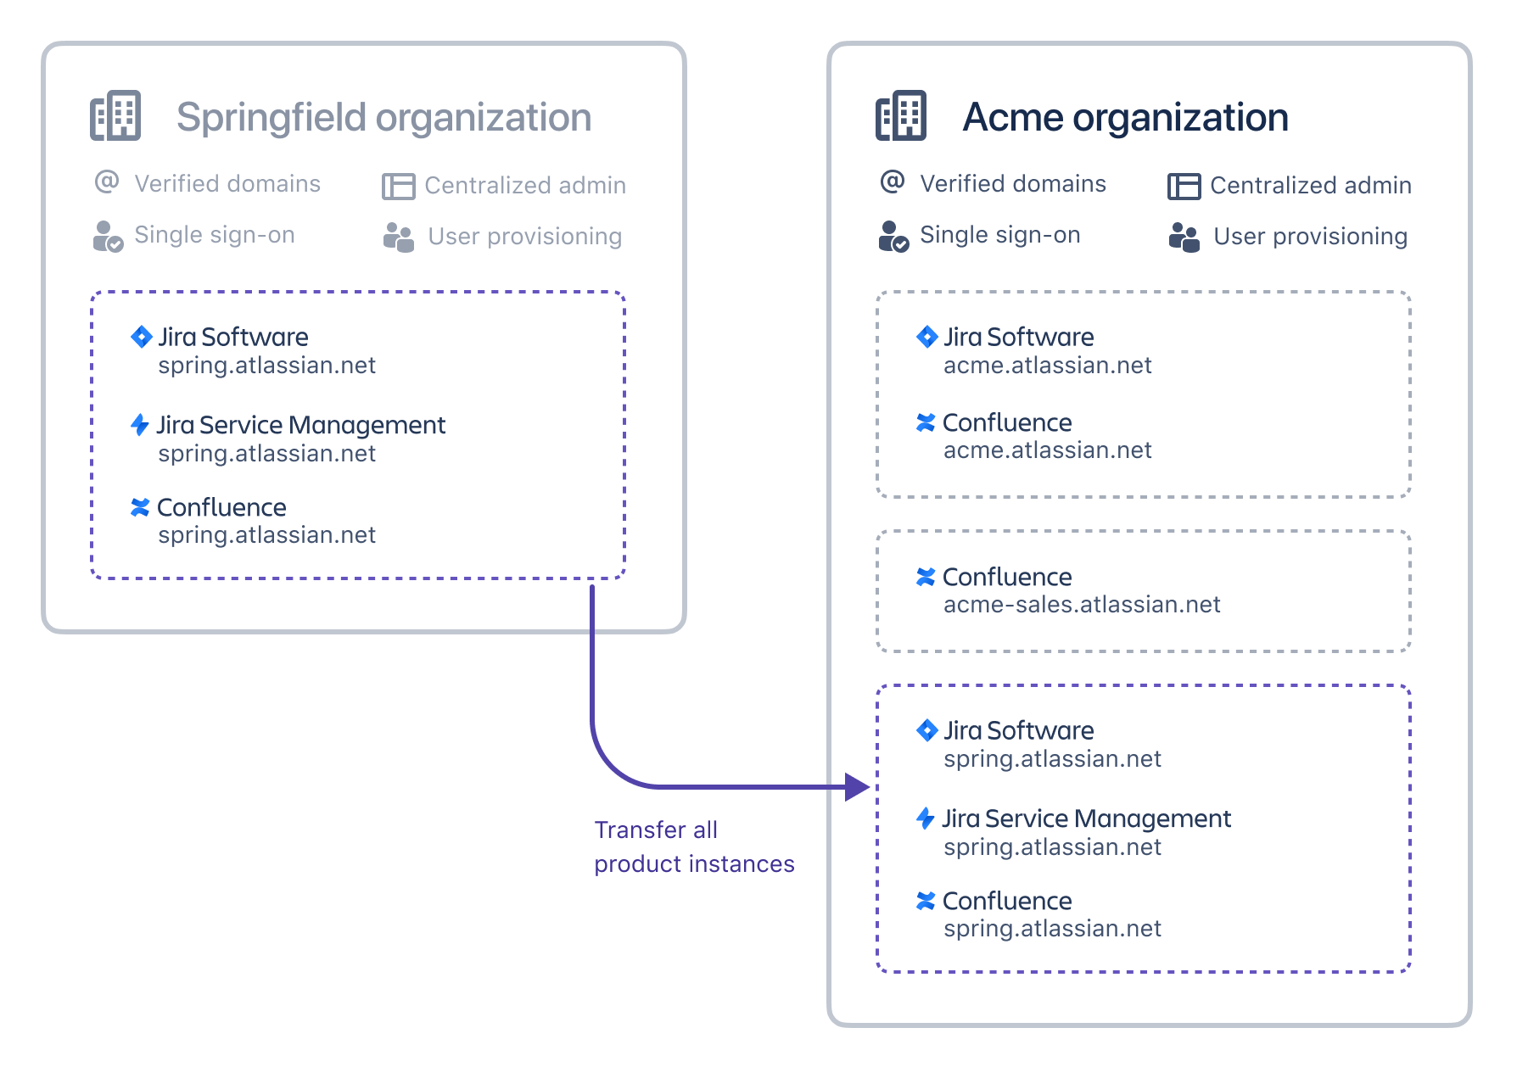The image size is (1517, 1067).
Task: Click Springfield's Single sign-on user icon
Action: (x=109, y=237)
